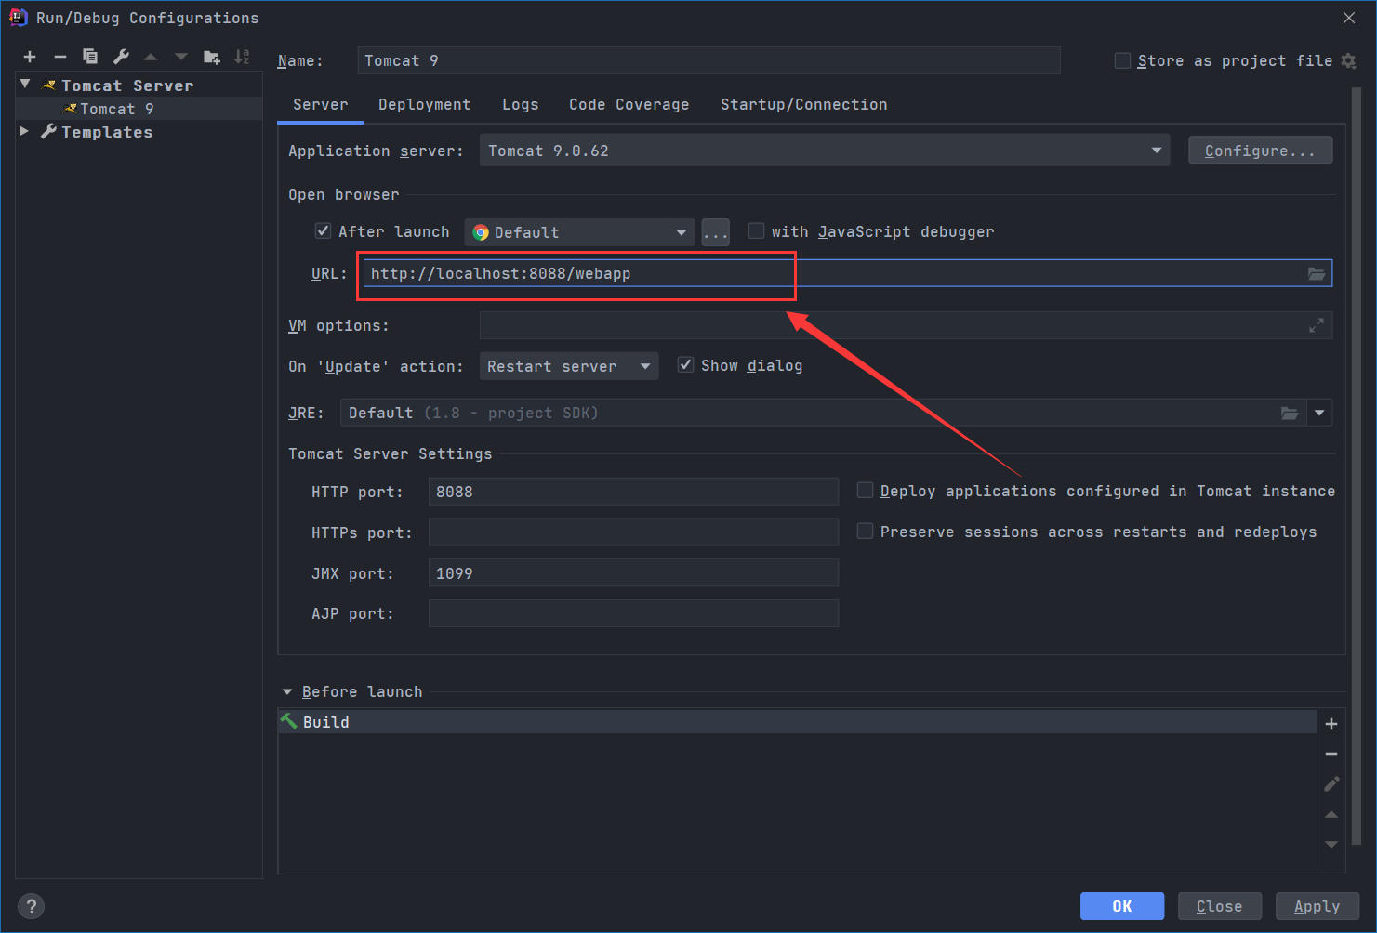1377x933 pixels.
Task: Open the On Update action dropdown
Action: click(569, 366)
